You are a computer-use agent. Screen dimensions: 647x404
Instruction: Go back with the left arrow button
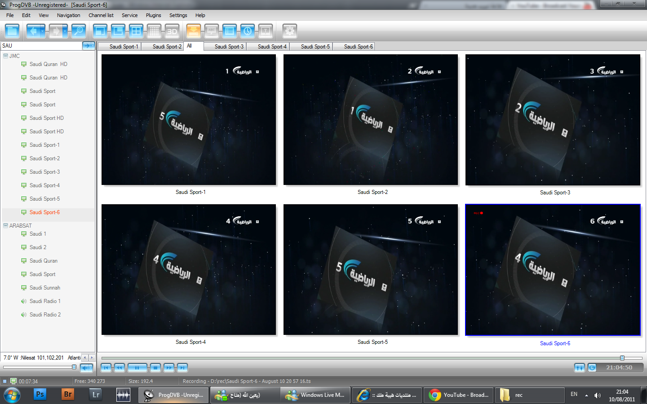pyautogui.click(x=33, y=31)
